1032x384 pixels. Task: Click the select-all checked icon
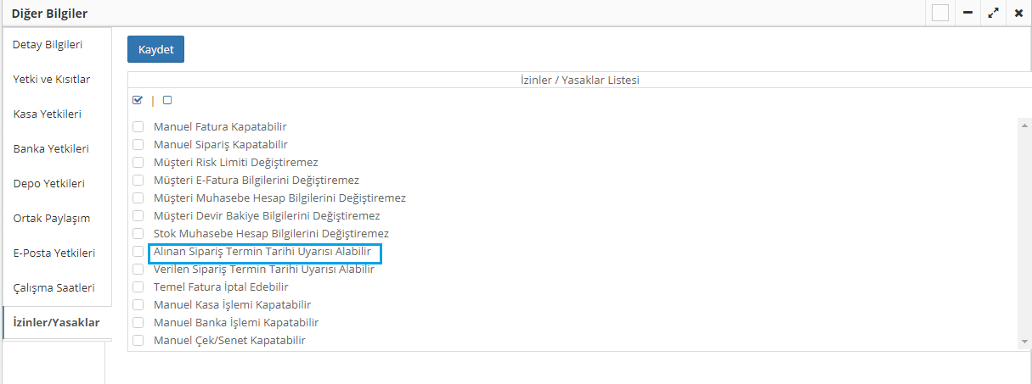(x=138, y=100)
